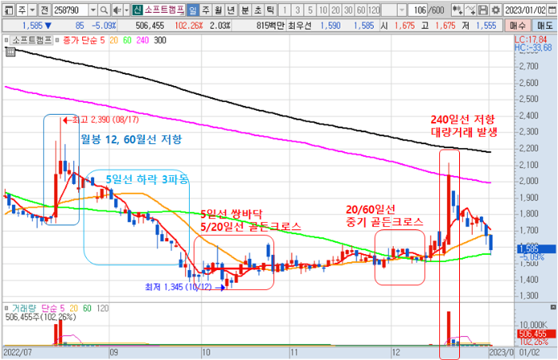This screenshot has width=558, height=360.
Task: Click the green 60 MA legend label
Action: [x=128, y=40]
